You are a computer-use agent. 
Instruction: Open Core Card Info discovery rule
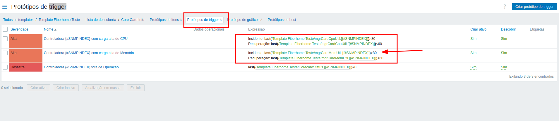click(133, 20)
